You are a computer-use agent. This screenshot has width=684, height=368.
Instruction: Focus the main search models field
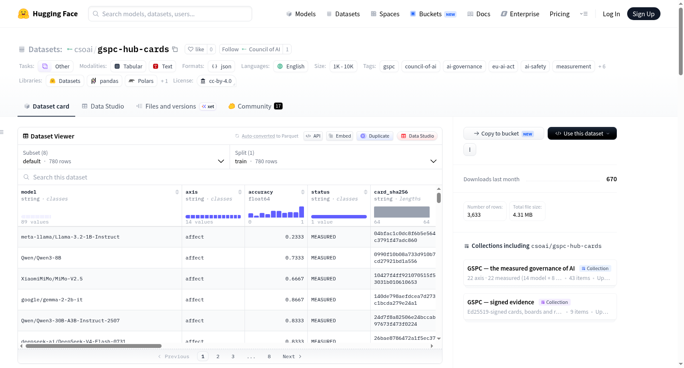click(x=170, y=14)
